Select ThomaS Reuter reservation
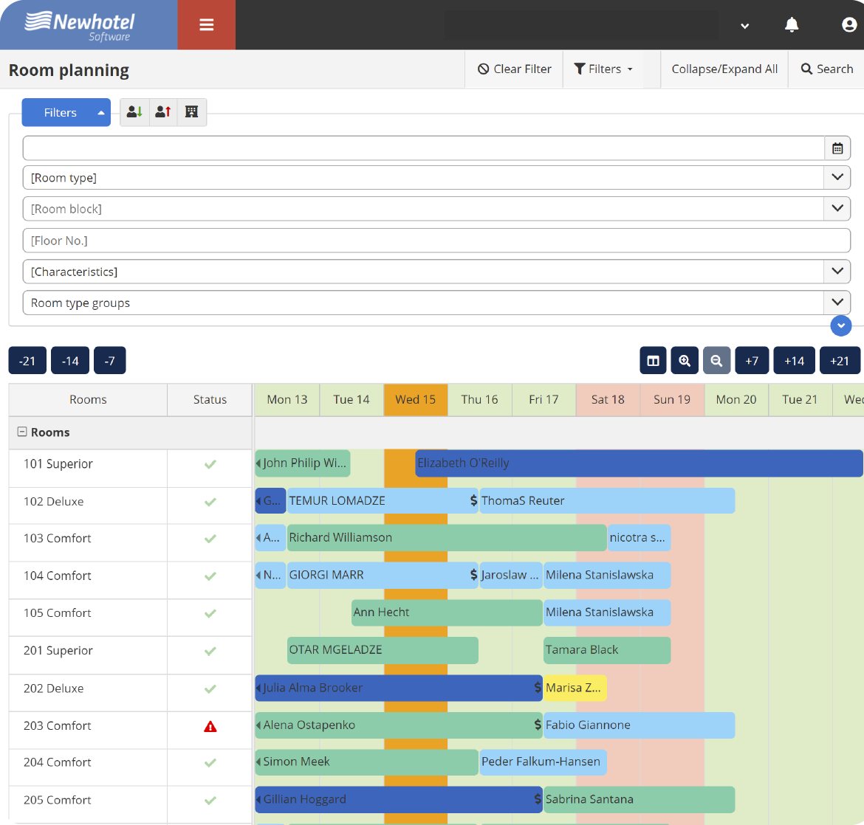Viewport: 864px width, 825px height. click(x=607, y=500)
